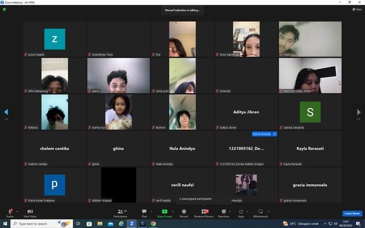Select Alfin Marpaung's video tile
This screenshot has width=365, height=228.
[55, 76]
